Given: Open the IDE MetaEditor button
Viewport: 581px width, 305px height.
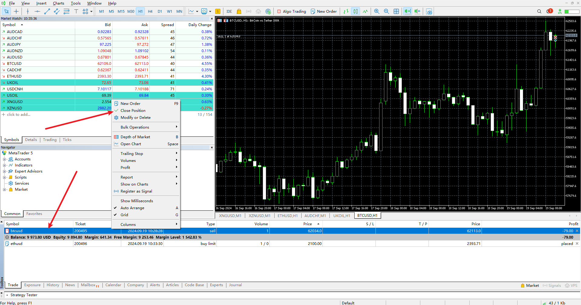Looking at the screenshot, I should pos(229,12).
